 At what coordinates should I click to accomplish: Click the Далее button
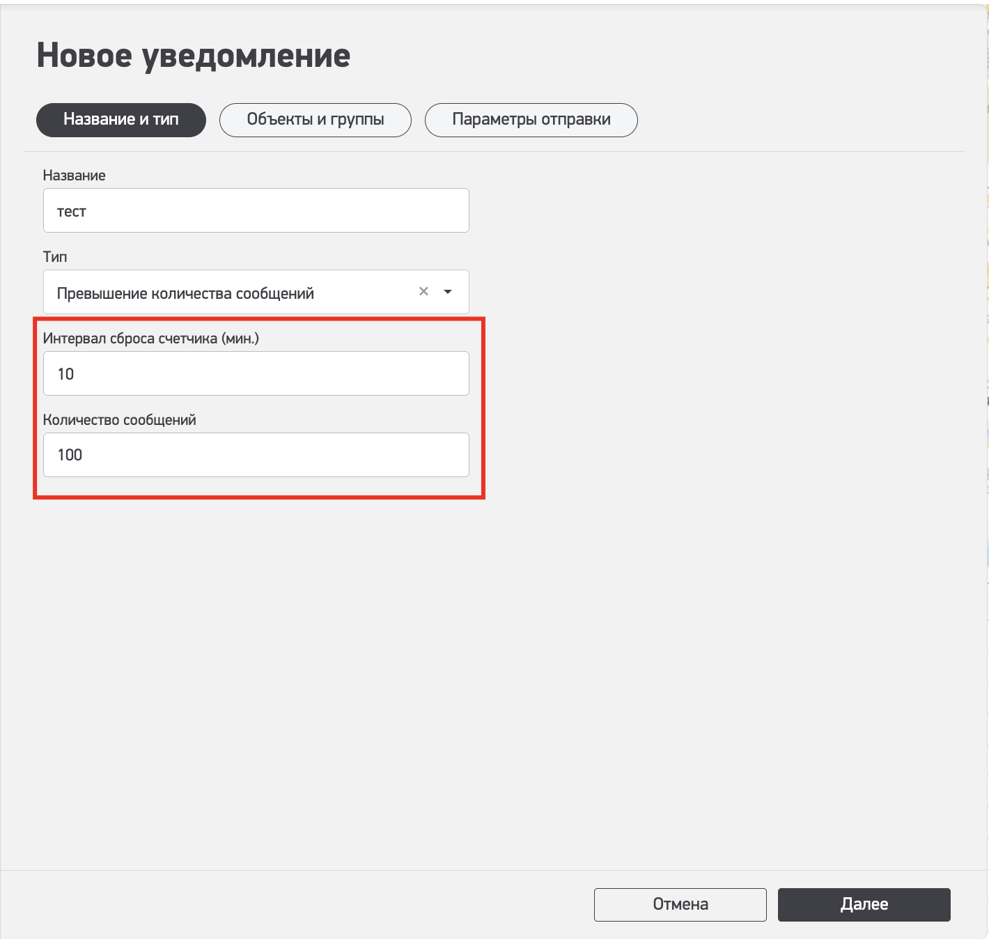pyautogui.click(x=864, y=904)
